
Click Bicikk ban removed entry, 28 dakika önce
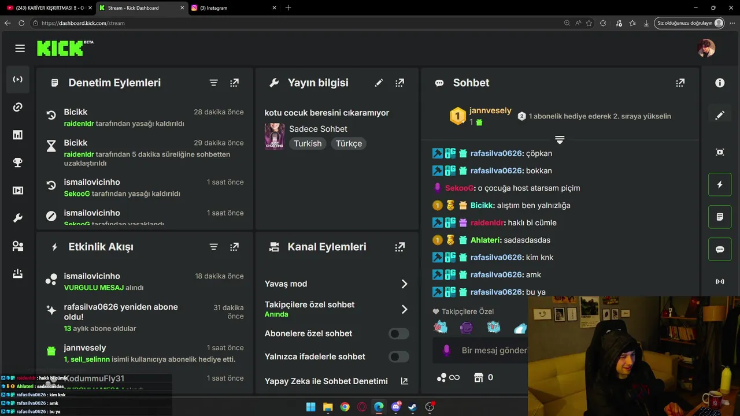pos(145,117)
